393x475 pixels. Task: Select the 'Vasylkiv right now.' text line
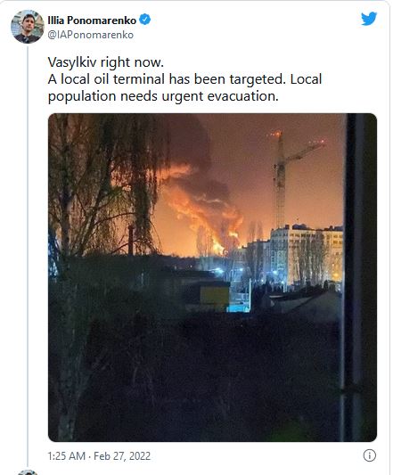click(x=106, y=62)
